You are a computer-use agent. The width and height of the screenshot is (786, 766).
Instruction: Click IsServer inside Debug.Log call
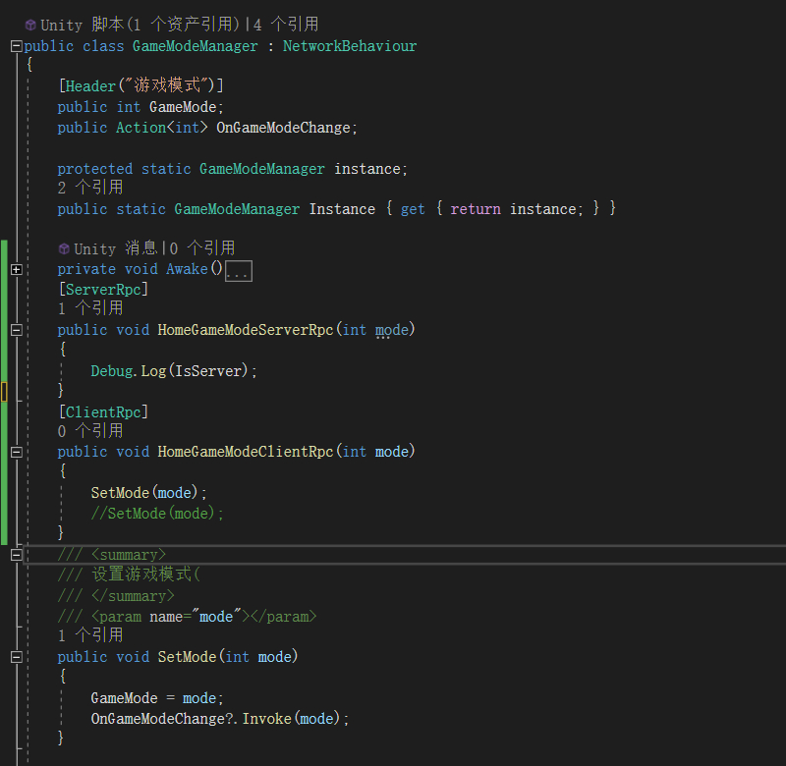pos(207,371)
